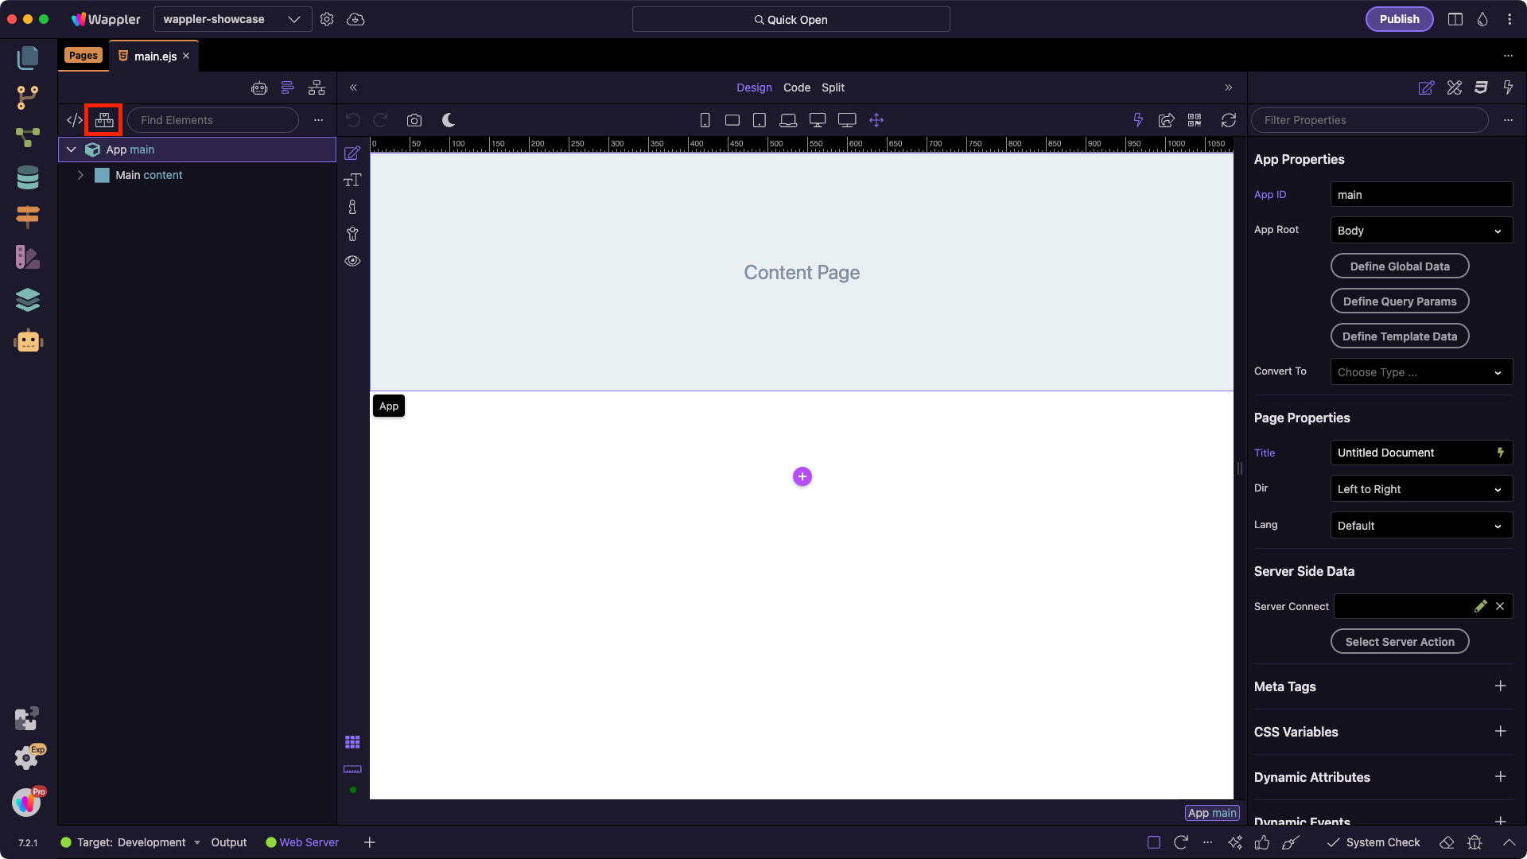Click the refresh design view icon
The width and height of the screenshot is (1527, 859).
(1229, 120)
